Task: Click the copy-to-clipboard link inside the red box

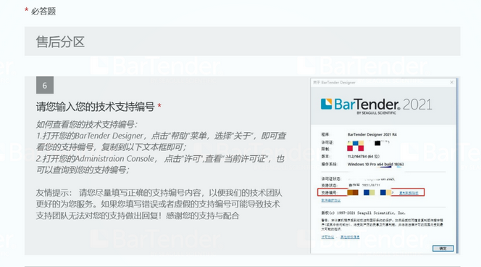Action: click(x=409, y=193)
